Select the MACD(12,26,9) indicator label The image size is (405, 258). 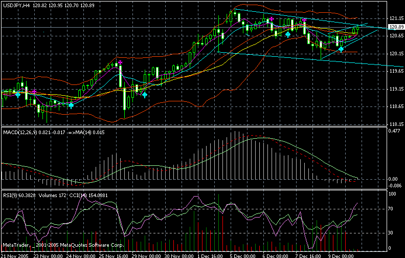(20, 133)
